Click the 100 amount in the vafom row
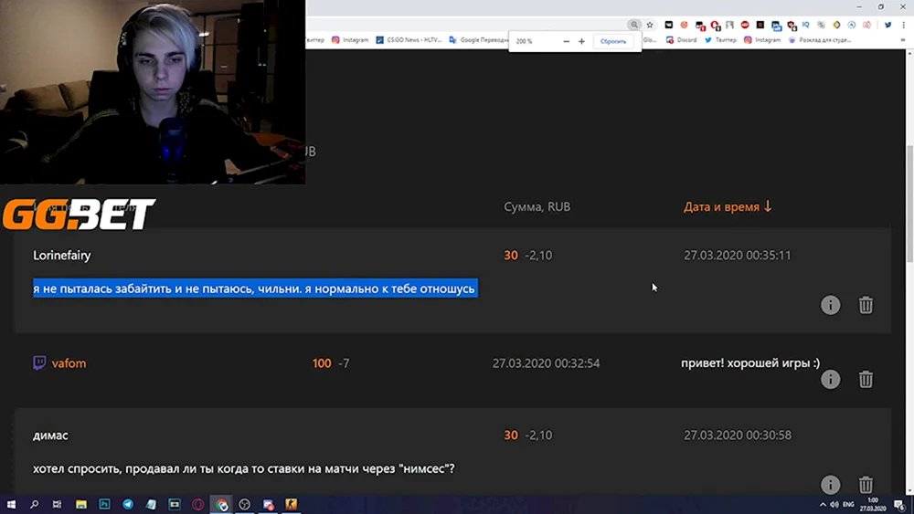 coord(322,363)
